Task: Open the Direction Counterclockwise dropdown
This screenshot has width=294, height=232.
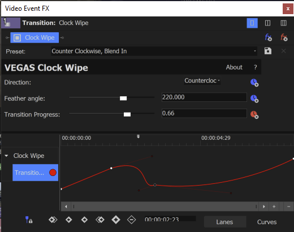Action: [202, 81]
